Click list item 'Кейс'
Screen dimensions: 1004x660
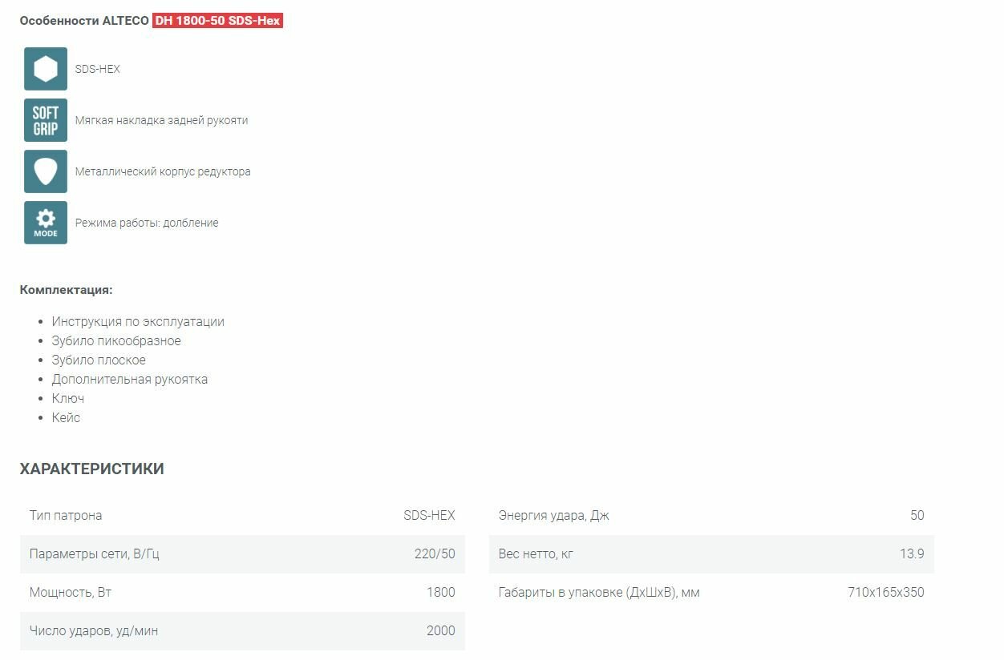(66, 418)
